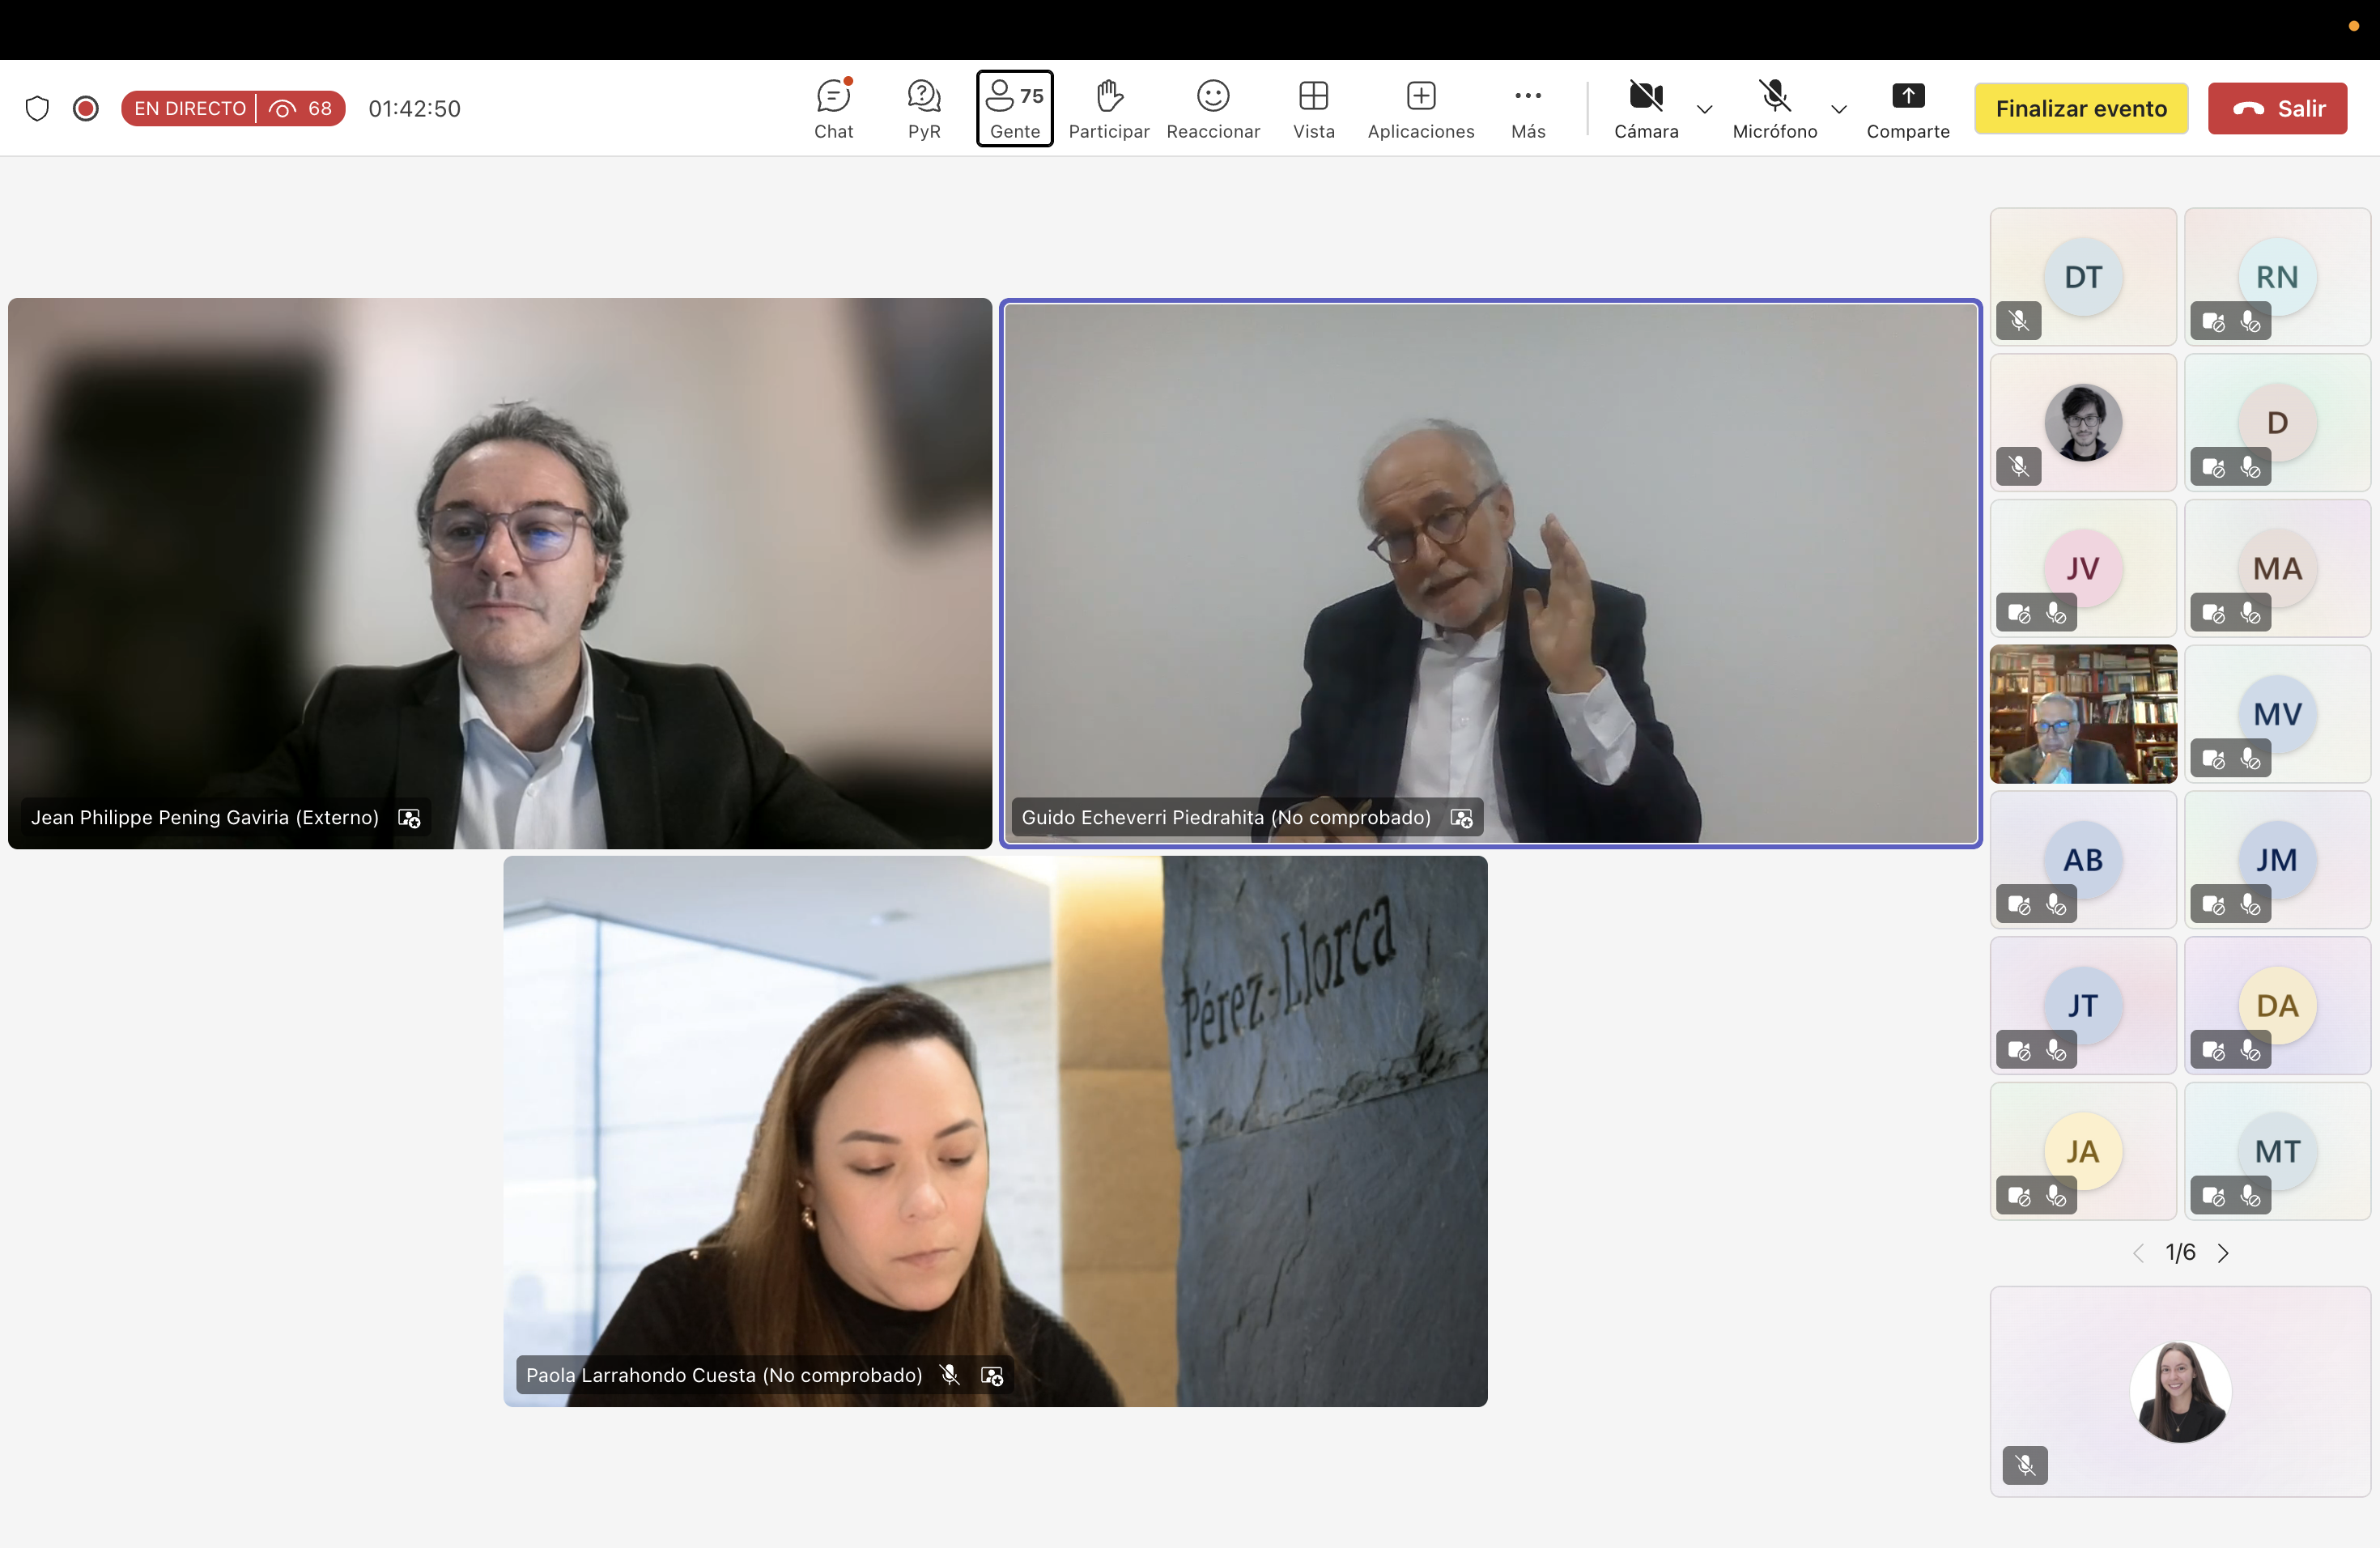
Task: Go to next participants page
Action: click(2223, 1253)
